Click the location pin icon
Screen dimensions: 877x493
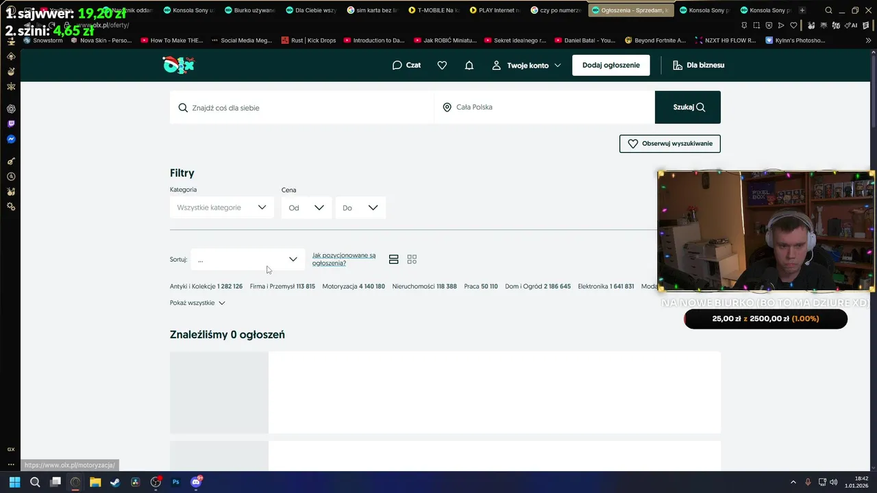click(x=447, y=108)
